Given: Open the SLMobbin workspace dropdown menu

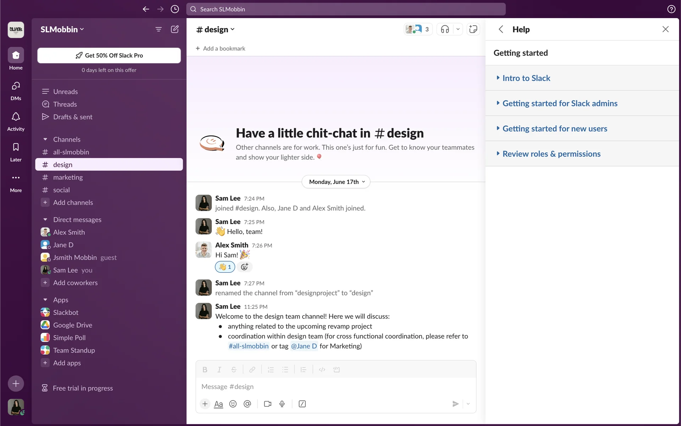Looking at the screenshot, I should point(62,29).
